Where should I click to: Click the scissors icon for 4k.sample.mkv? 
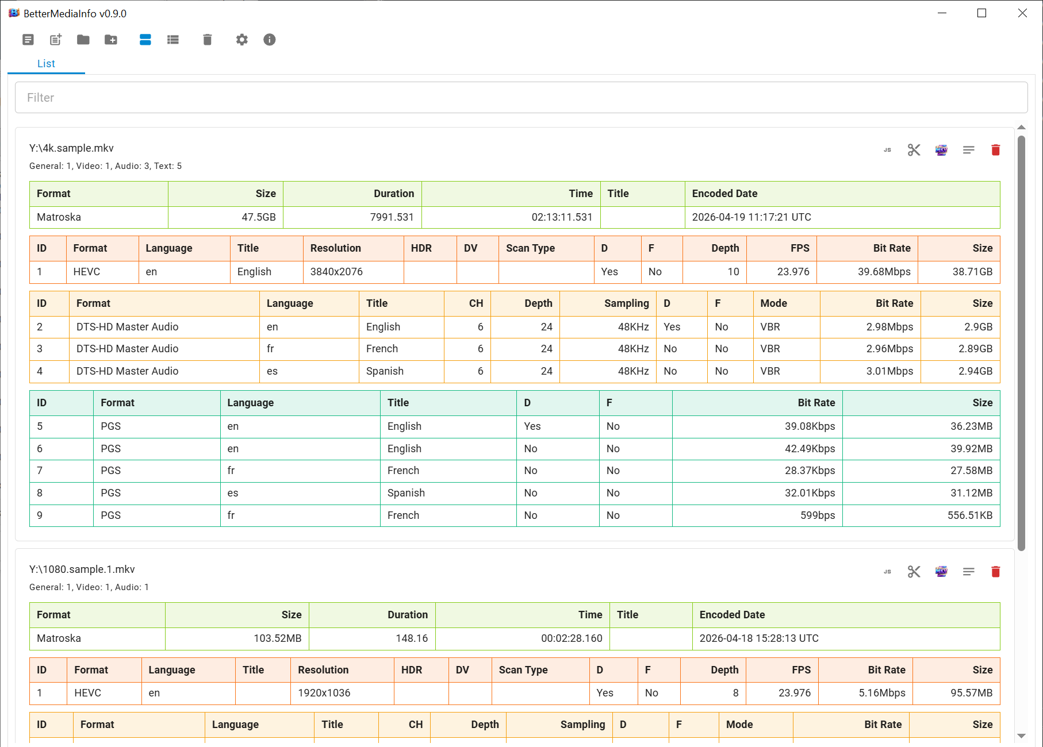914,150
